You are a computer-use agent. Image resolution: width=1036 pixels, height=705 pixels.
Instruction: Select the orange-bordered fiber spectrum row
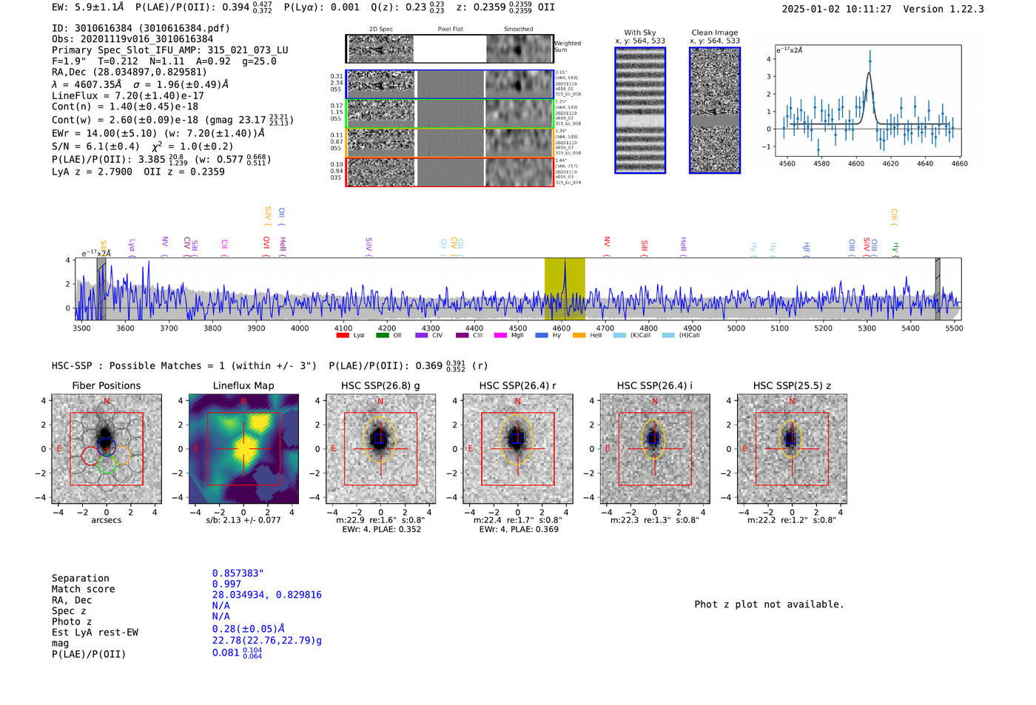450,143
